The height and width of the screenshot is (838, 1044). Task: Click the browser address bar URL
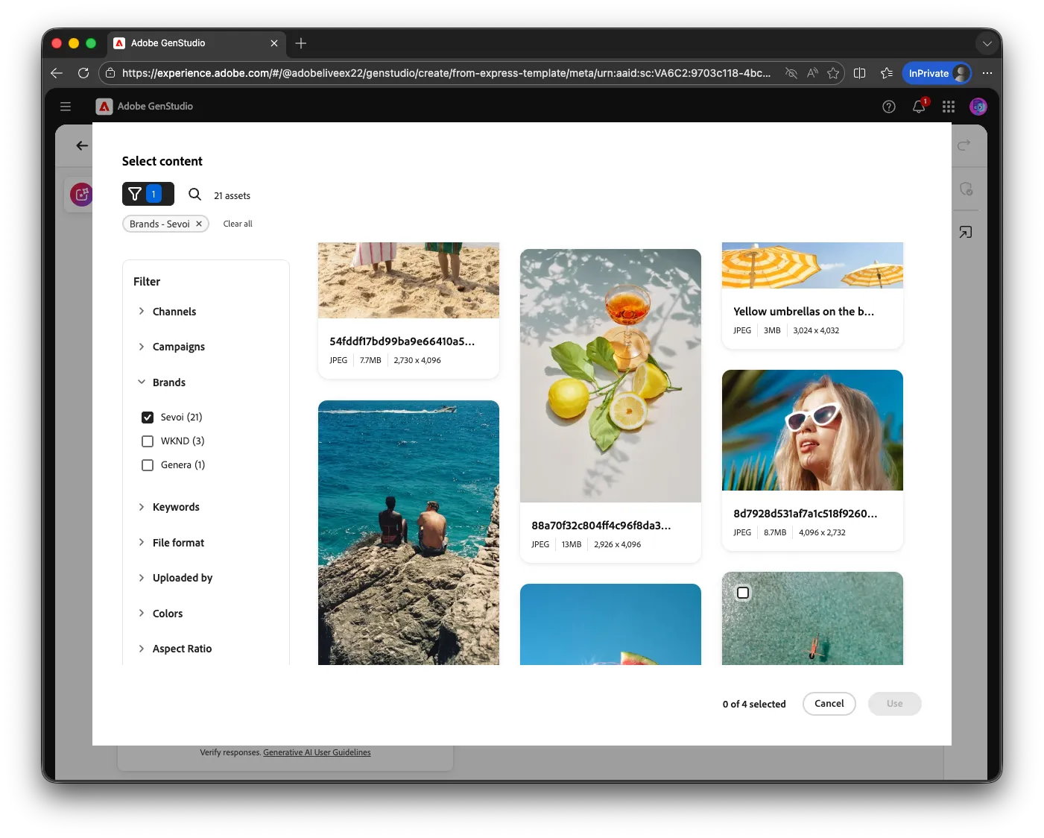446,73
